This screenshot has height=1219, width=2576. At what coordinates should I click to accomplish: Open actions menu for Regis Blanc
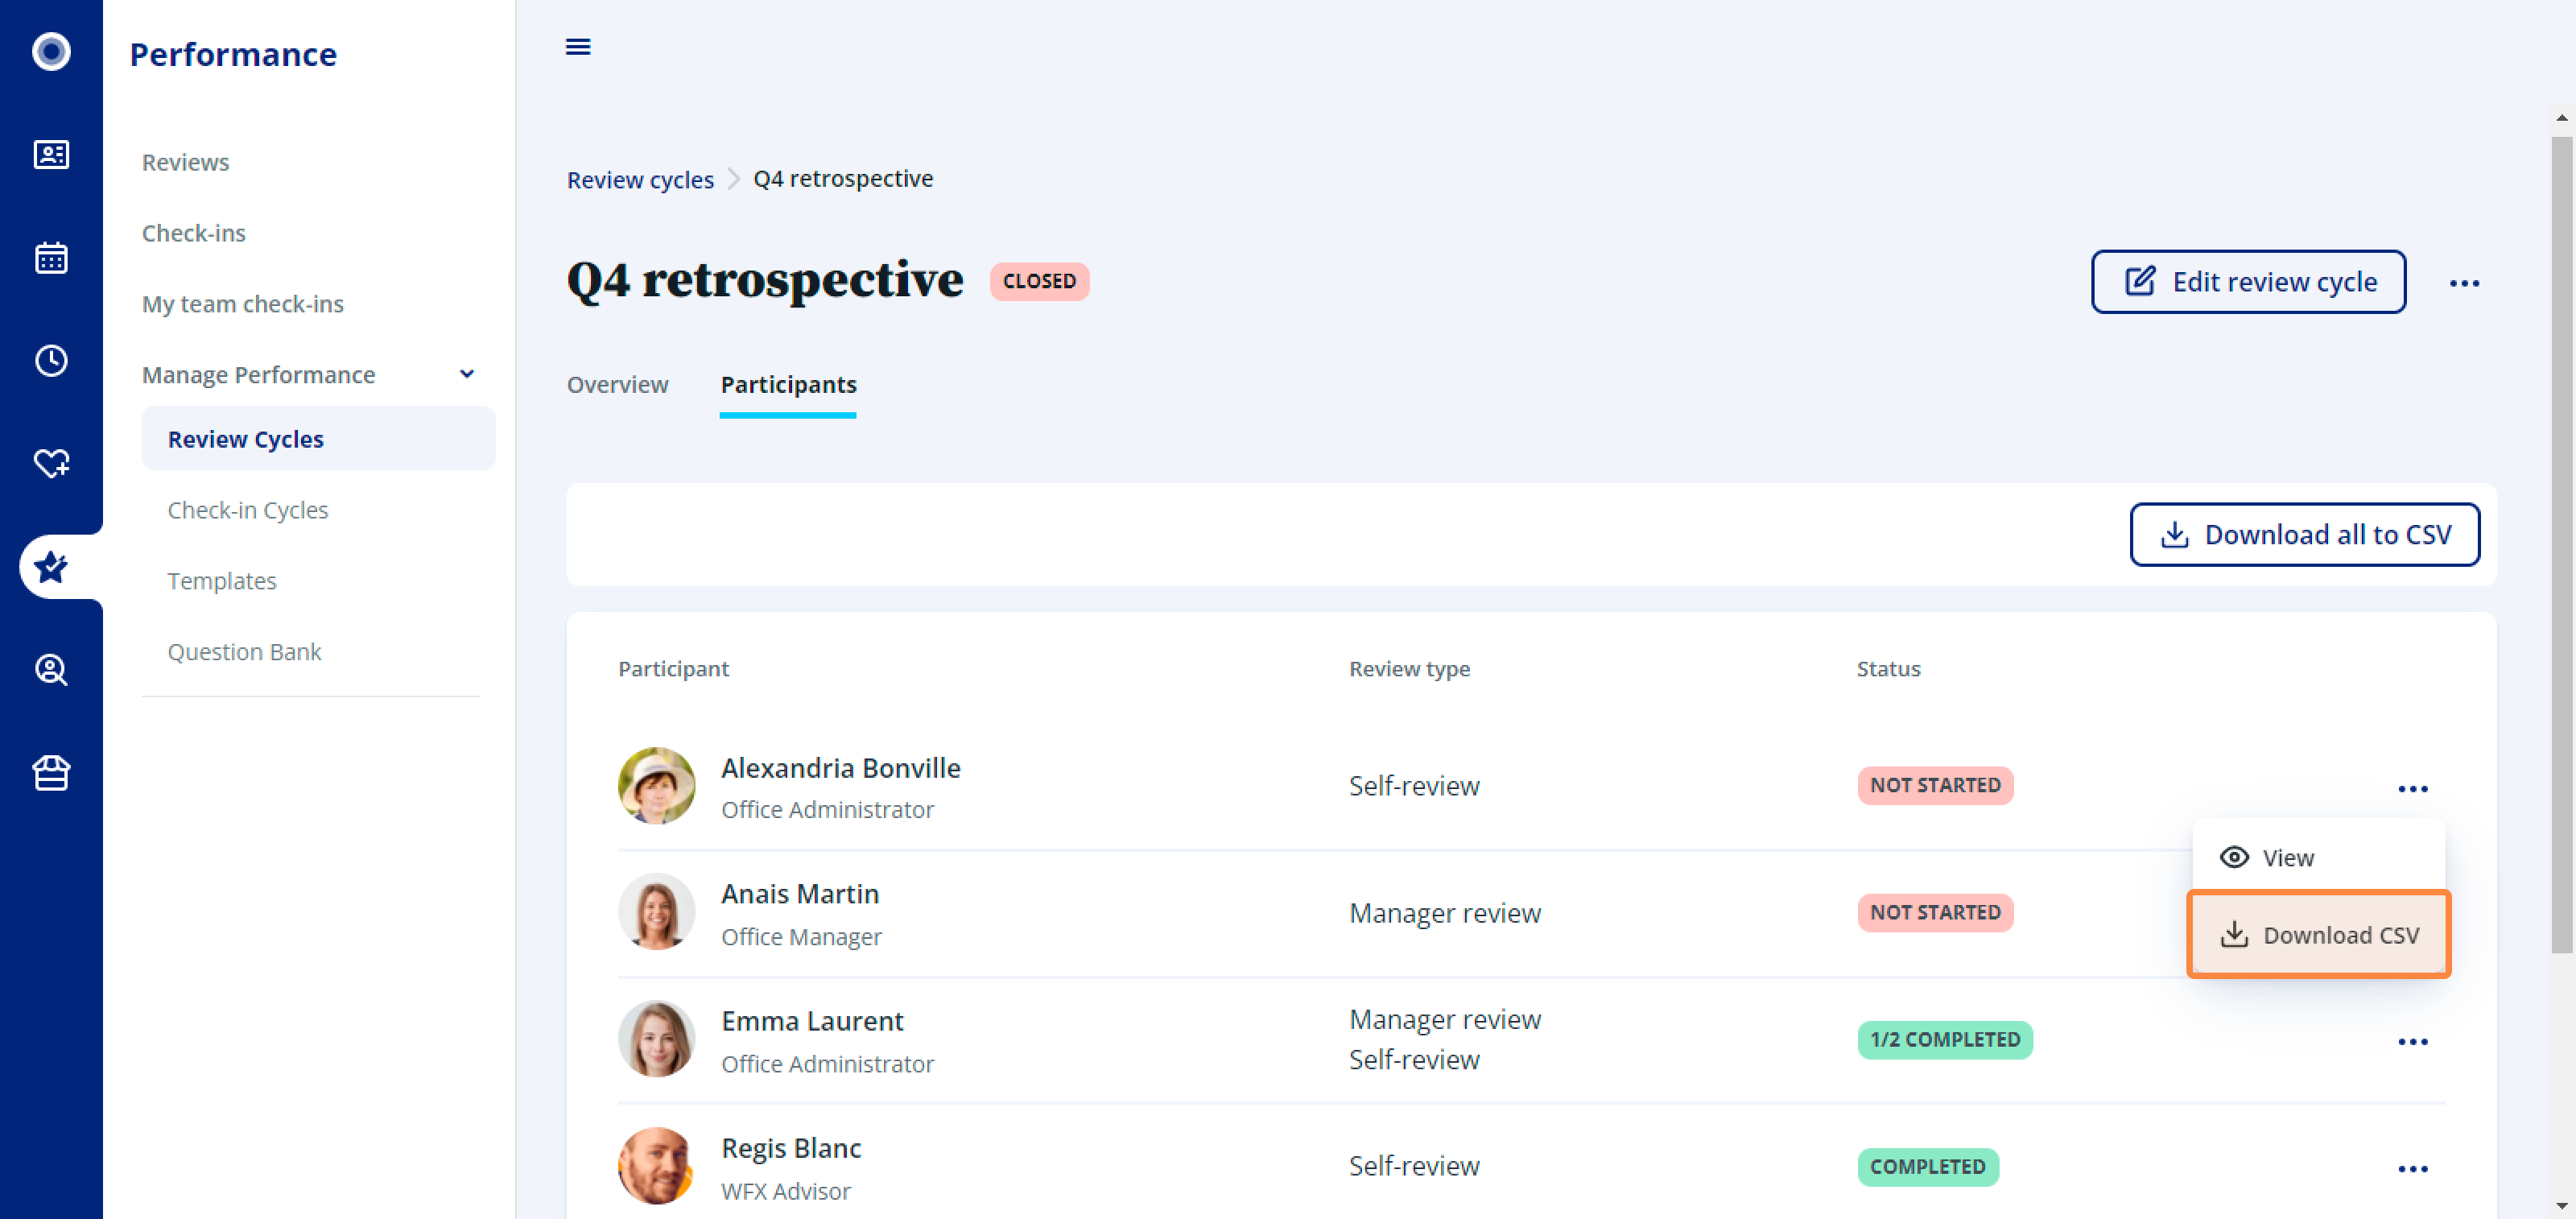point(2412,1169)
